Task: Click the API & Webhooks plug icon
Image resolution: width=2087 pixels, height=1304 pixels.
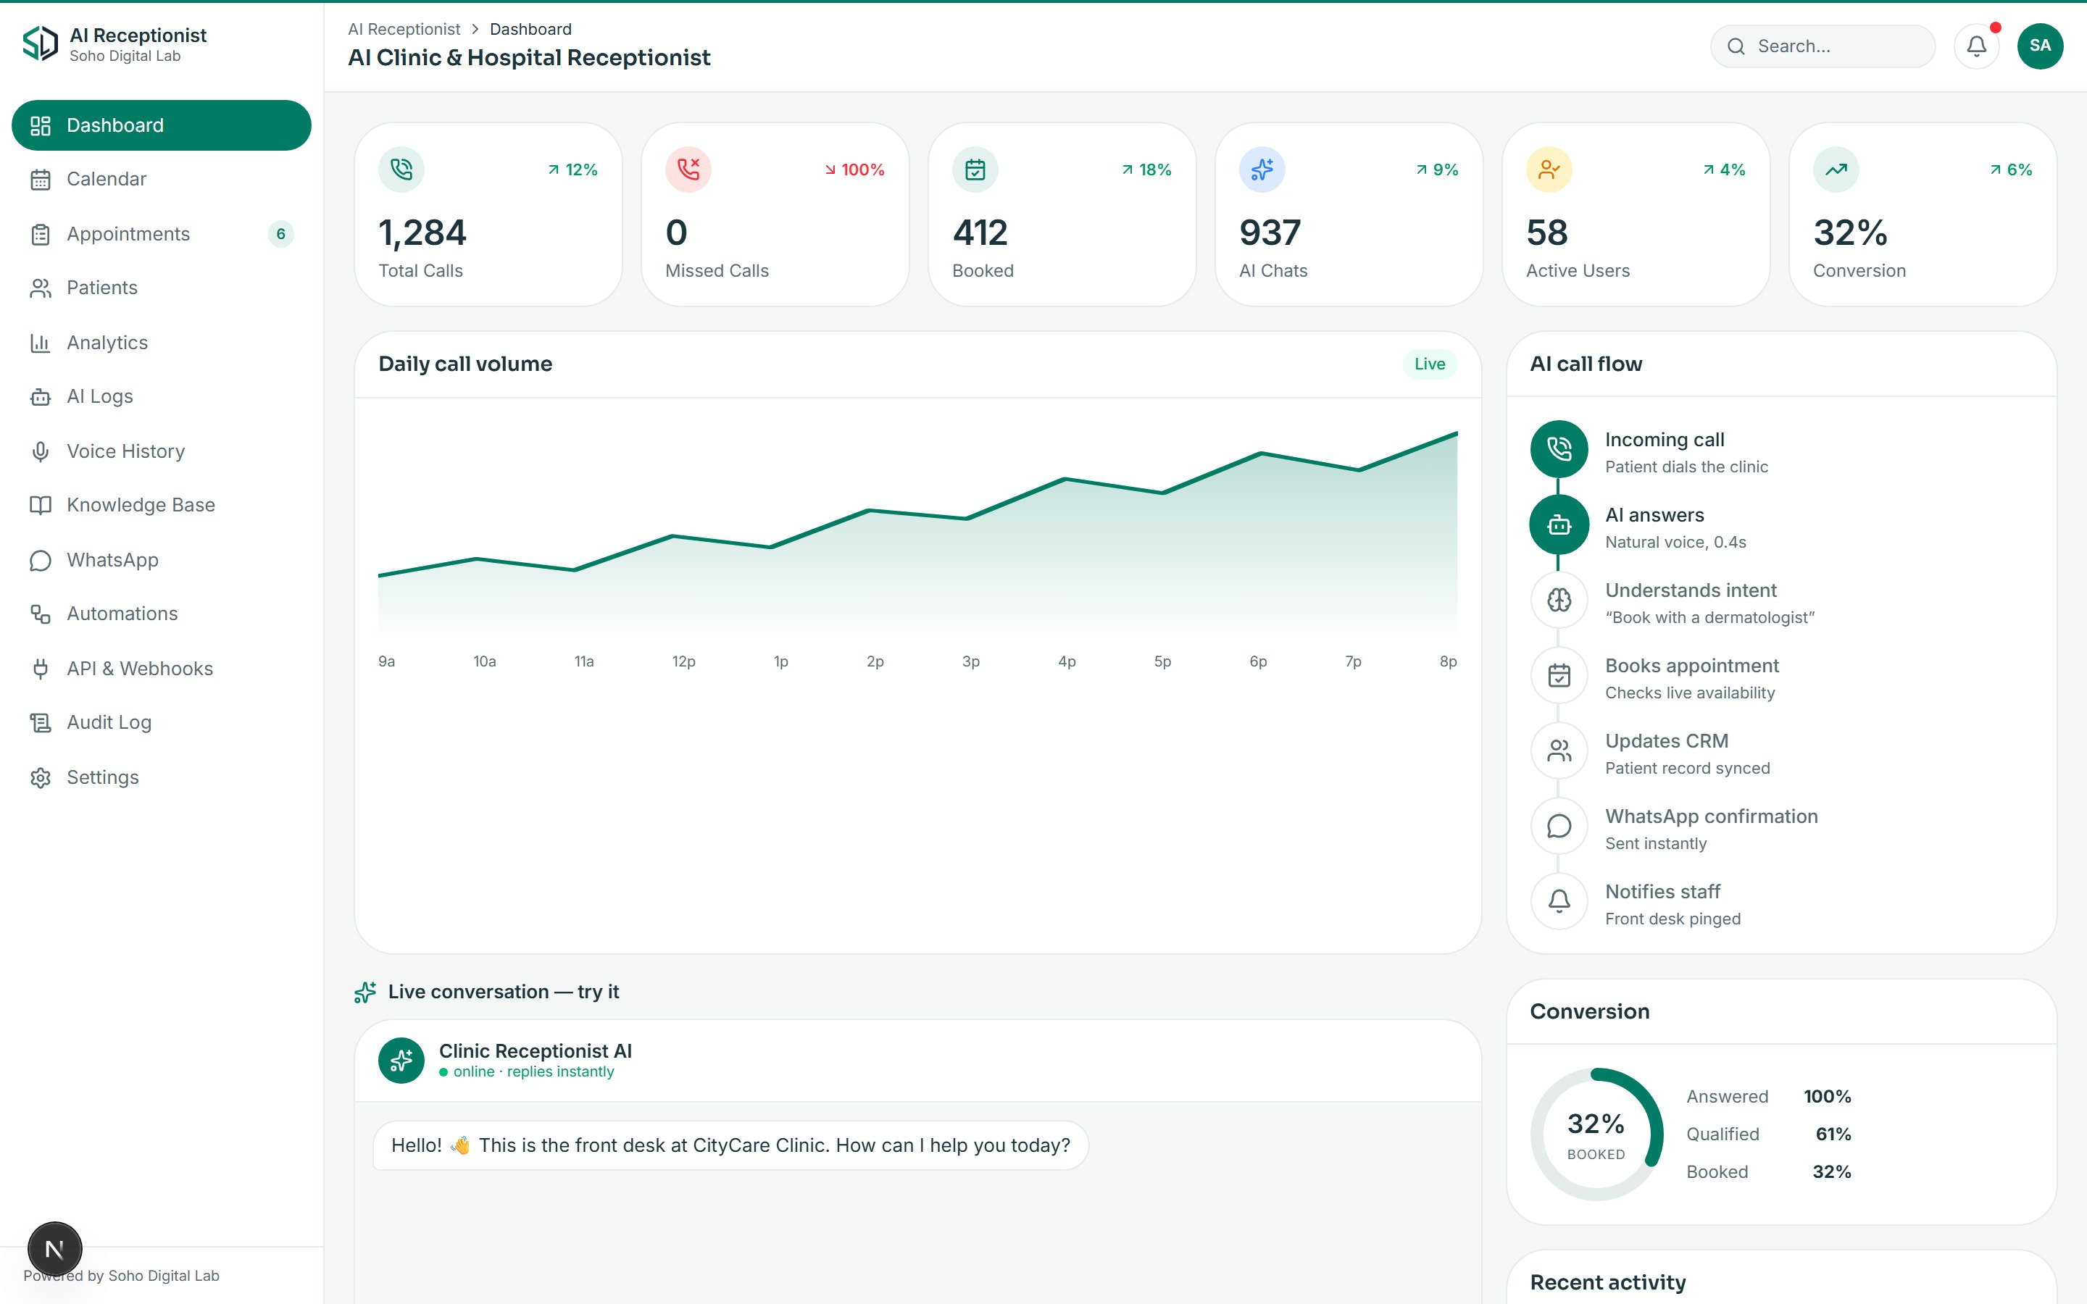Action: pos(41,669)
